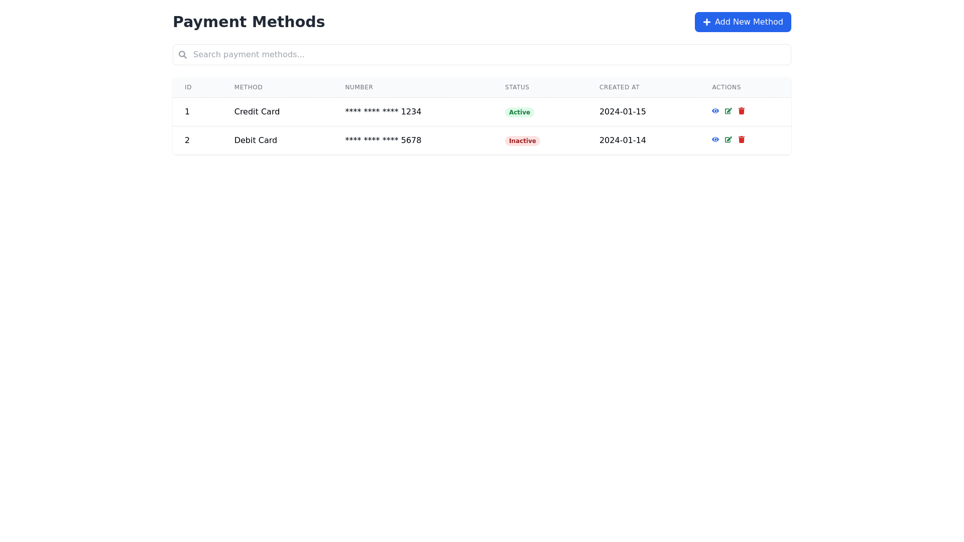The image size is (964, 542).
Task: View details of the Credit Card method
Action: pyautogui.click(x=715, y=111)
